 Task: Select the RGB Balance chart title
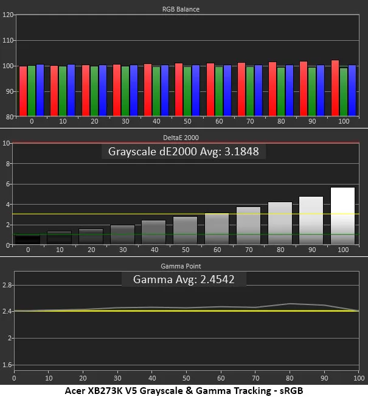point(184,10)
